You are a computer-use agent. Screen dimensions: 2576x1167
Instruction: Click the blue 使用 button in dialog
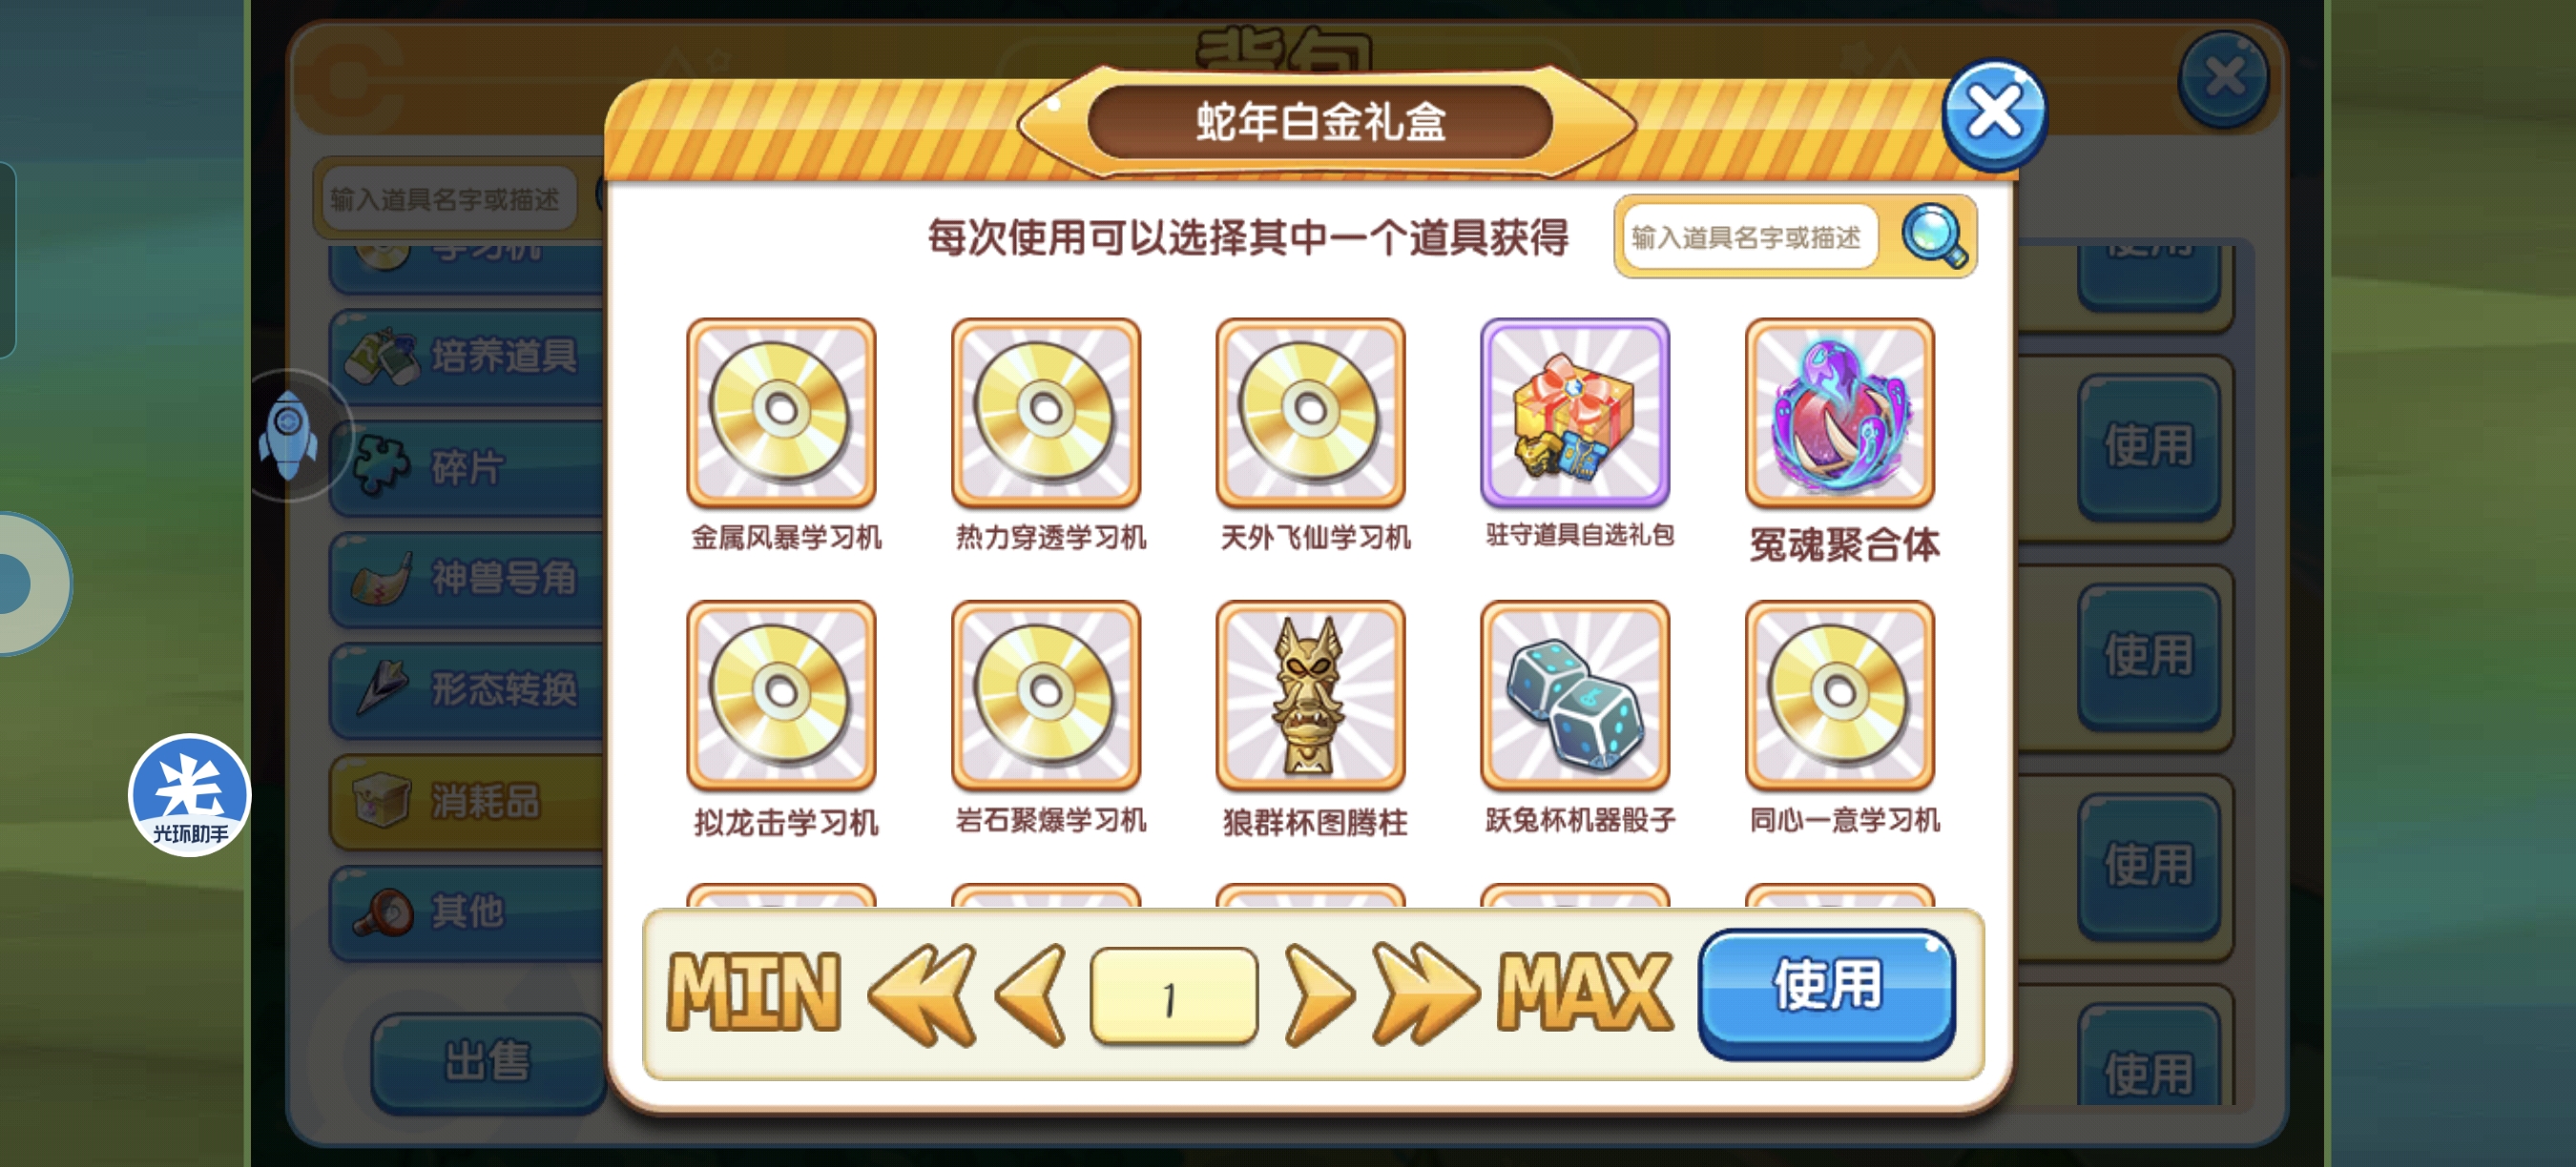[x=1826, y=992]
